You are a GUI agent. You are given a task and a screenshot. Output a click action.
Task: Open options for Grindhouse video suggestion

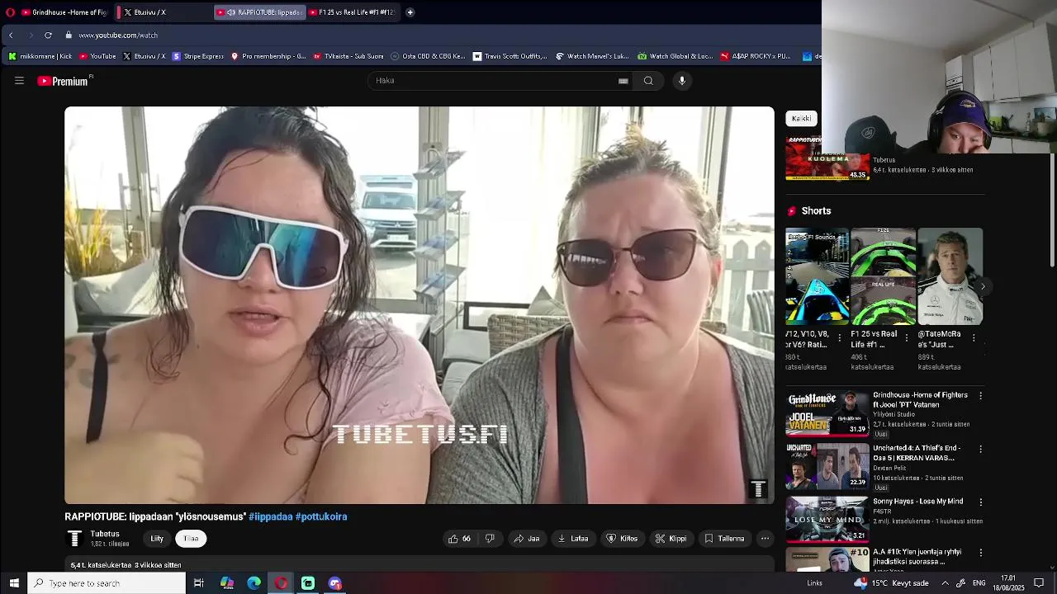pyautogui.click(x=980, y=396)
